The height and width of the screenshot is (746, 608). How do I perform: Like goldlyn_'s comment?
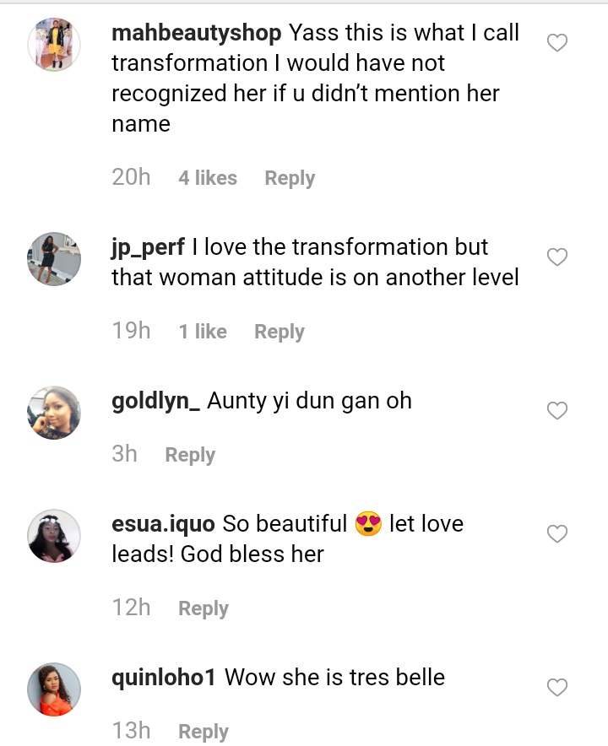pyautogui.click(x=557, y=411)
